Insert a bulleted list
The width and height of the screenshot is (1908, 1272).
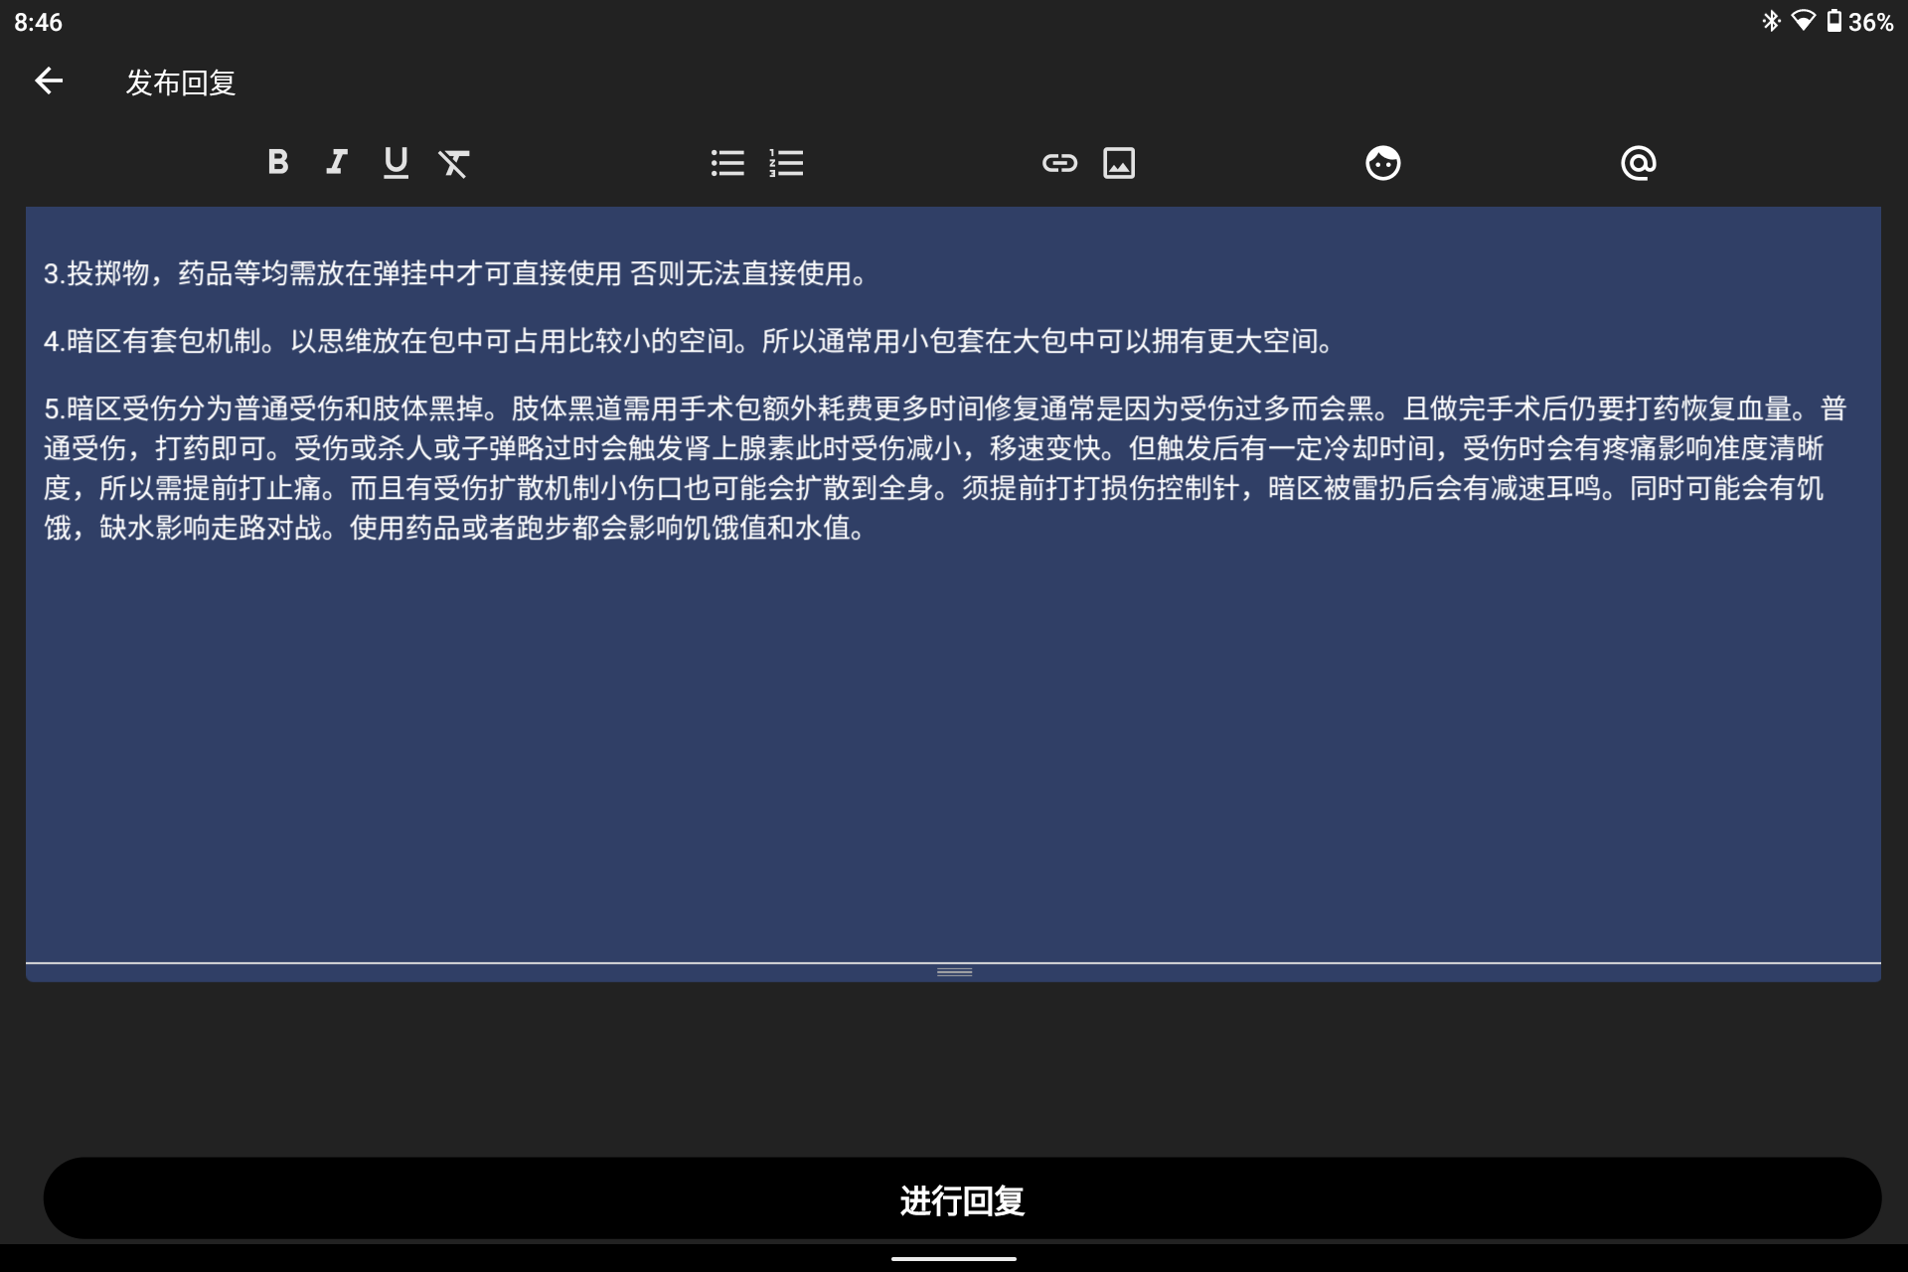click(728, 163)
